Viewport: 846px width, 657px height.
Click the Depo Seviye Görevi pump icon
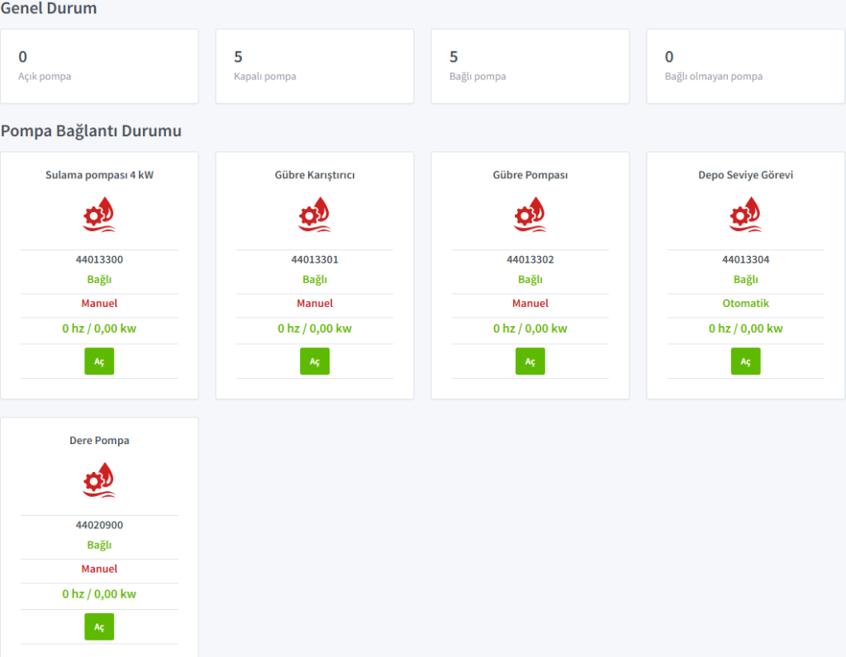coord(745,215)
